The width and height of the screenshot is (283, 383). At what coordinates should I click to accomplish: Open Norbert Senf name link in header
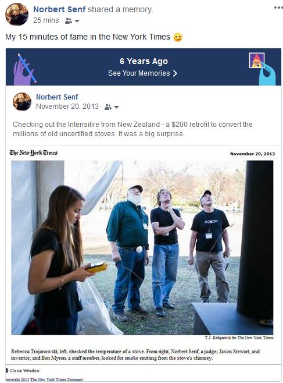[59, 9]
